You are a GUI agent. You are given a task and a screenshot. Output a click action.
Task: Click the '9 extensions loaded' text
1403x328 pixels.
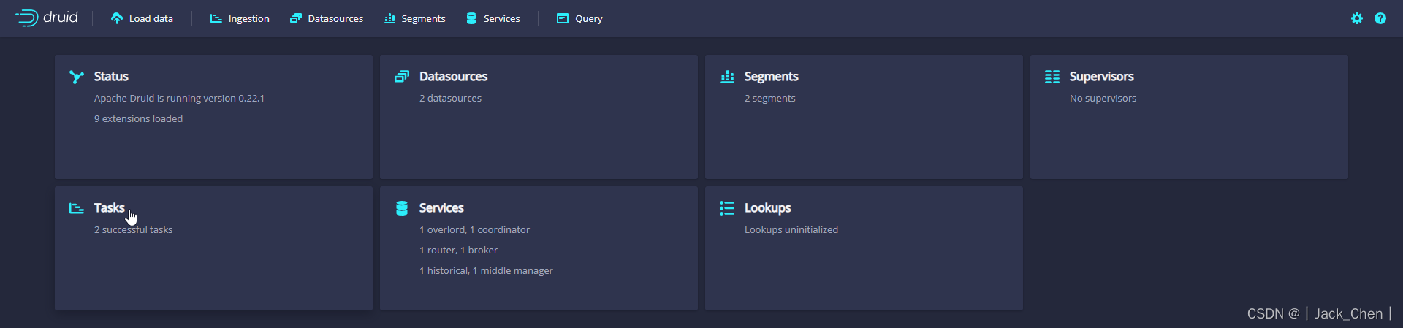coord(138,118)
